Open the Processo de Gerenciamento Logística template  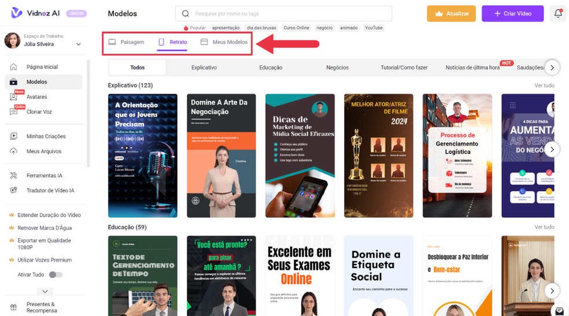click(457, 156)
